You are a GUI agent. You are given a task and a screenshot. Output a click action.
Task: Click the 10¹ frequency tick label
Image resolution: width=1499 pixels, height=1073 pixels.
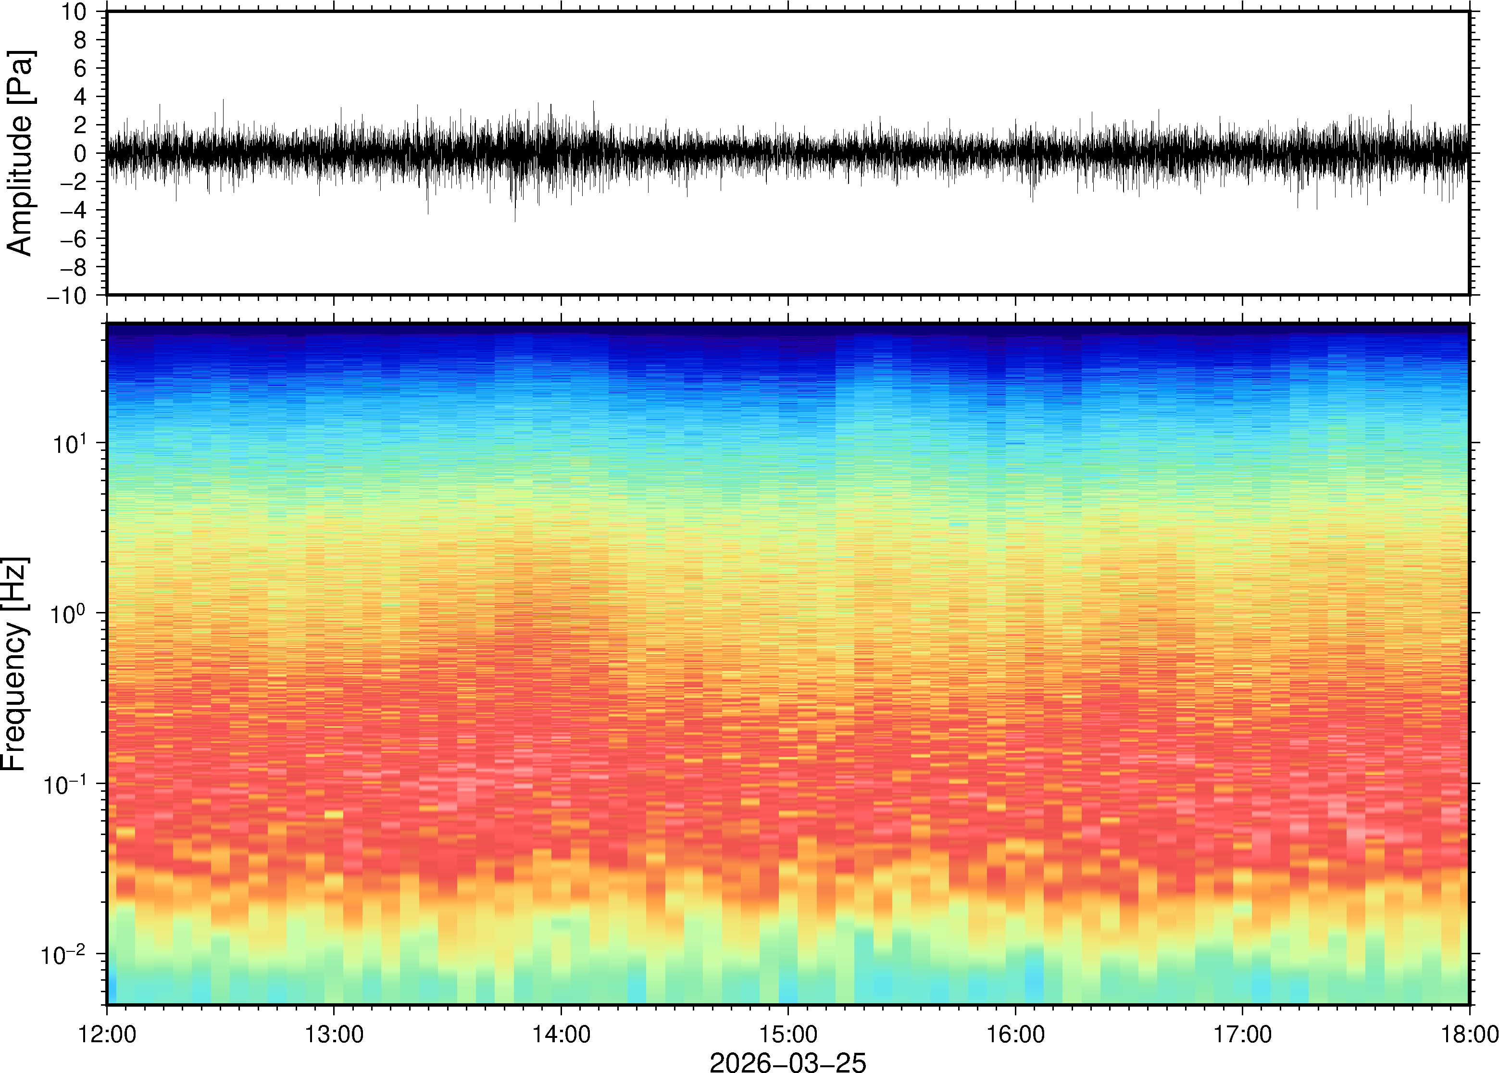point(69,443)
